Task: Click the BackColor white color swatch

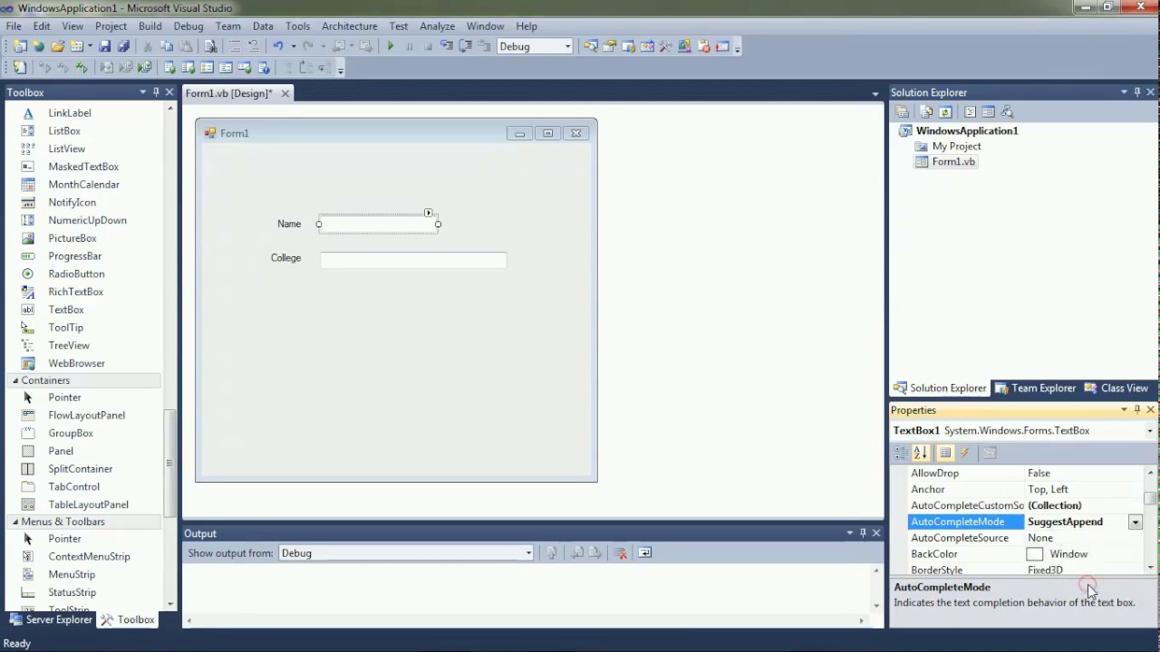Action: click(x=1035, y=554)
